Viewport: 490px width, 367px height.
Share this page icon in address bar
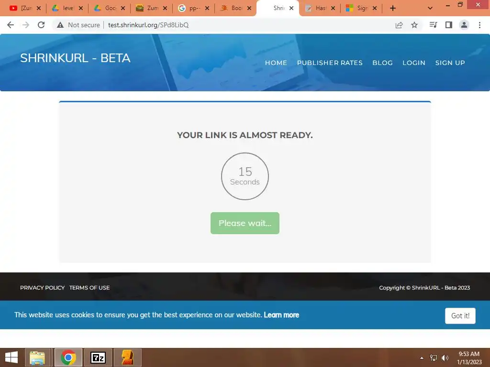399,25
